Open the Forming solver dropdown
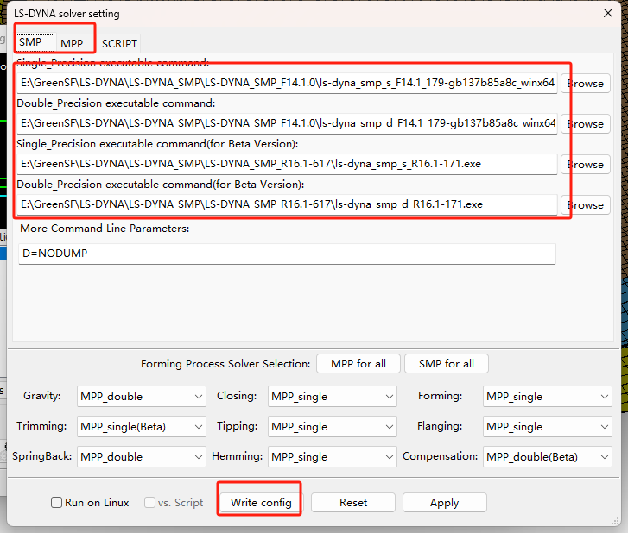628x533 pixels. [x=548, y=396]
